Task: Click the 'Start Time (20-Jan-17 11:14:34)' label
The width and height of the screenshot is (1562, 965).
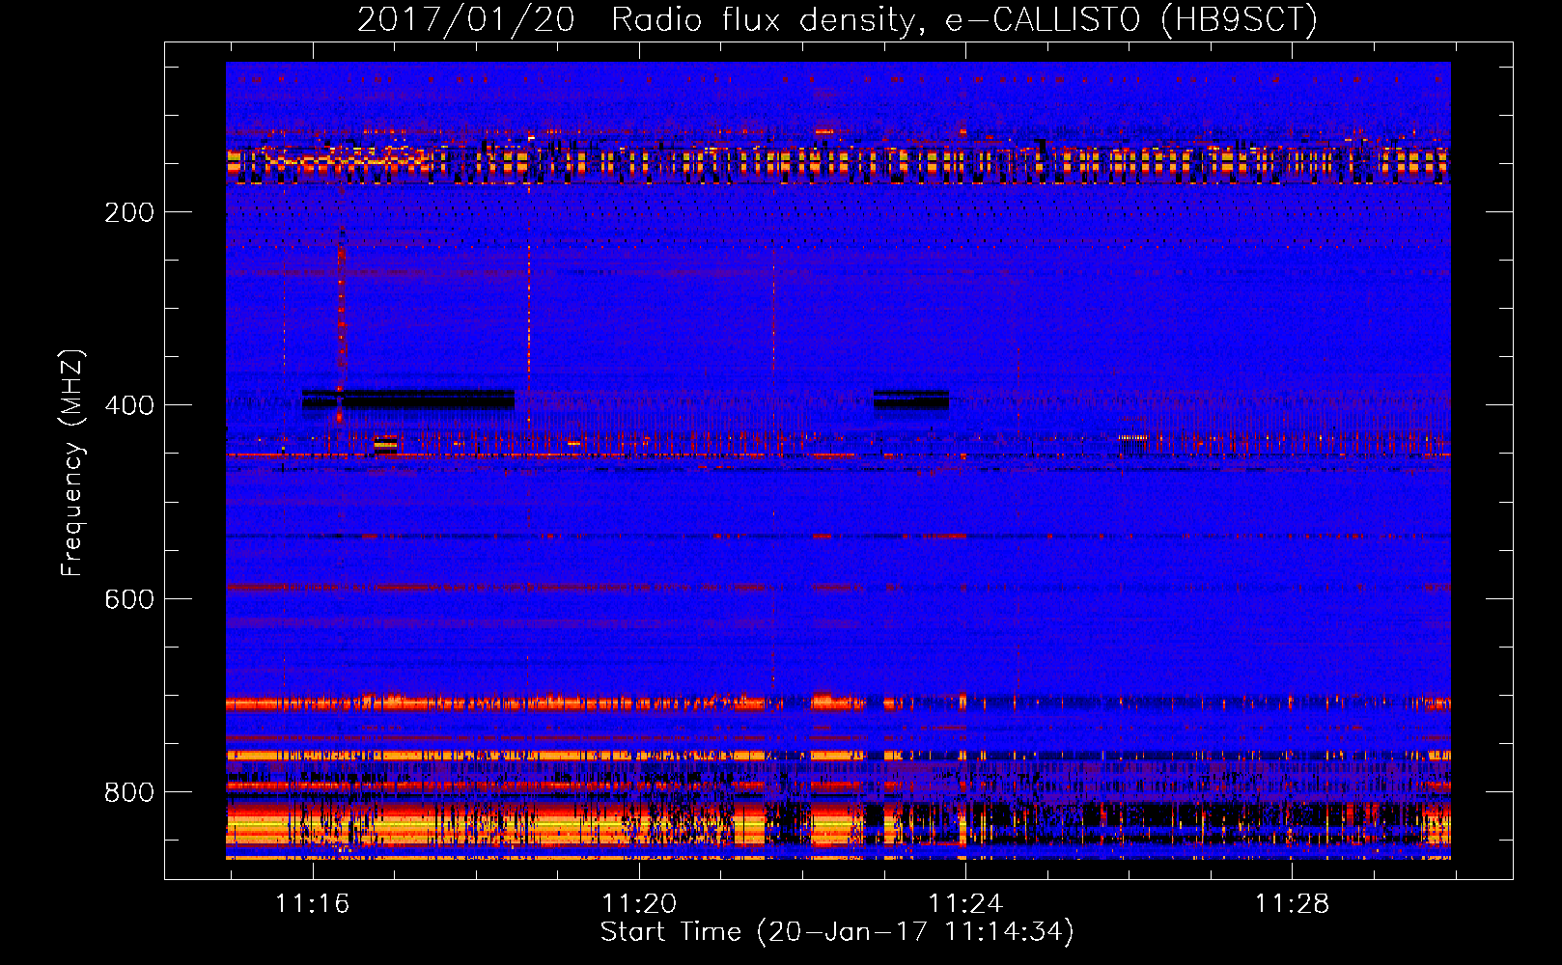Action: click(837, 932)
